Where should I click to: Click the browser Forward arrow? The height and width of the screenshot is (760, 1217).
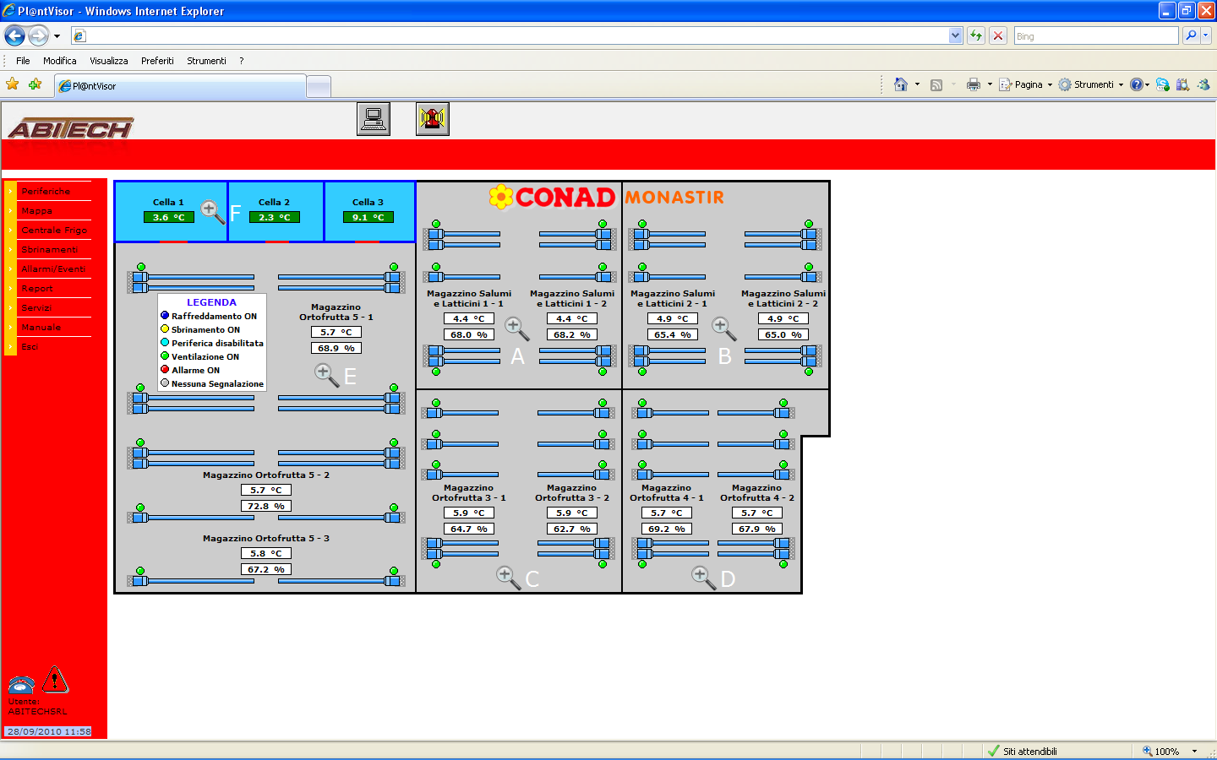tap(38, 35)
